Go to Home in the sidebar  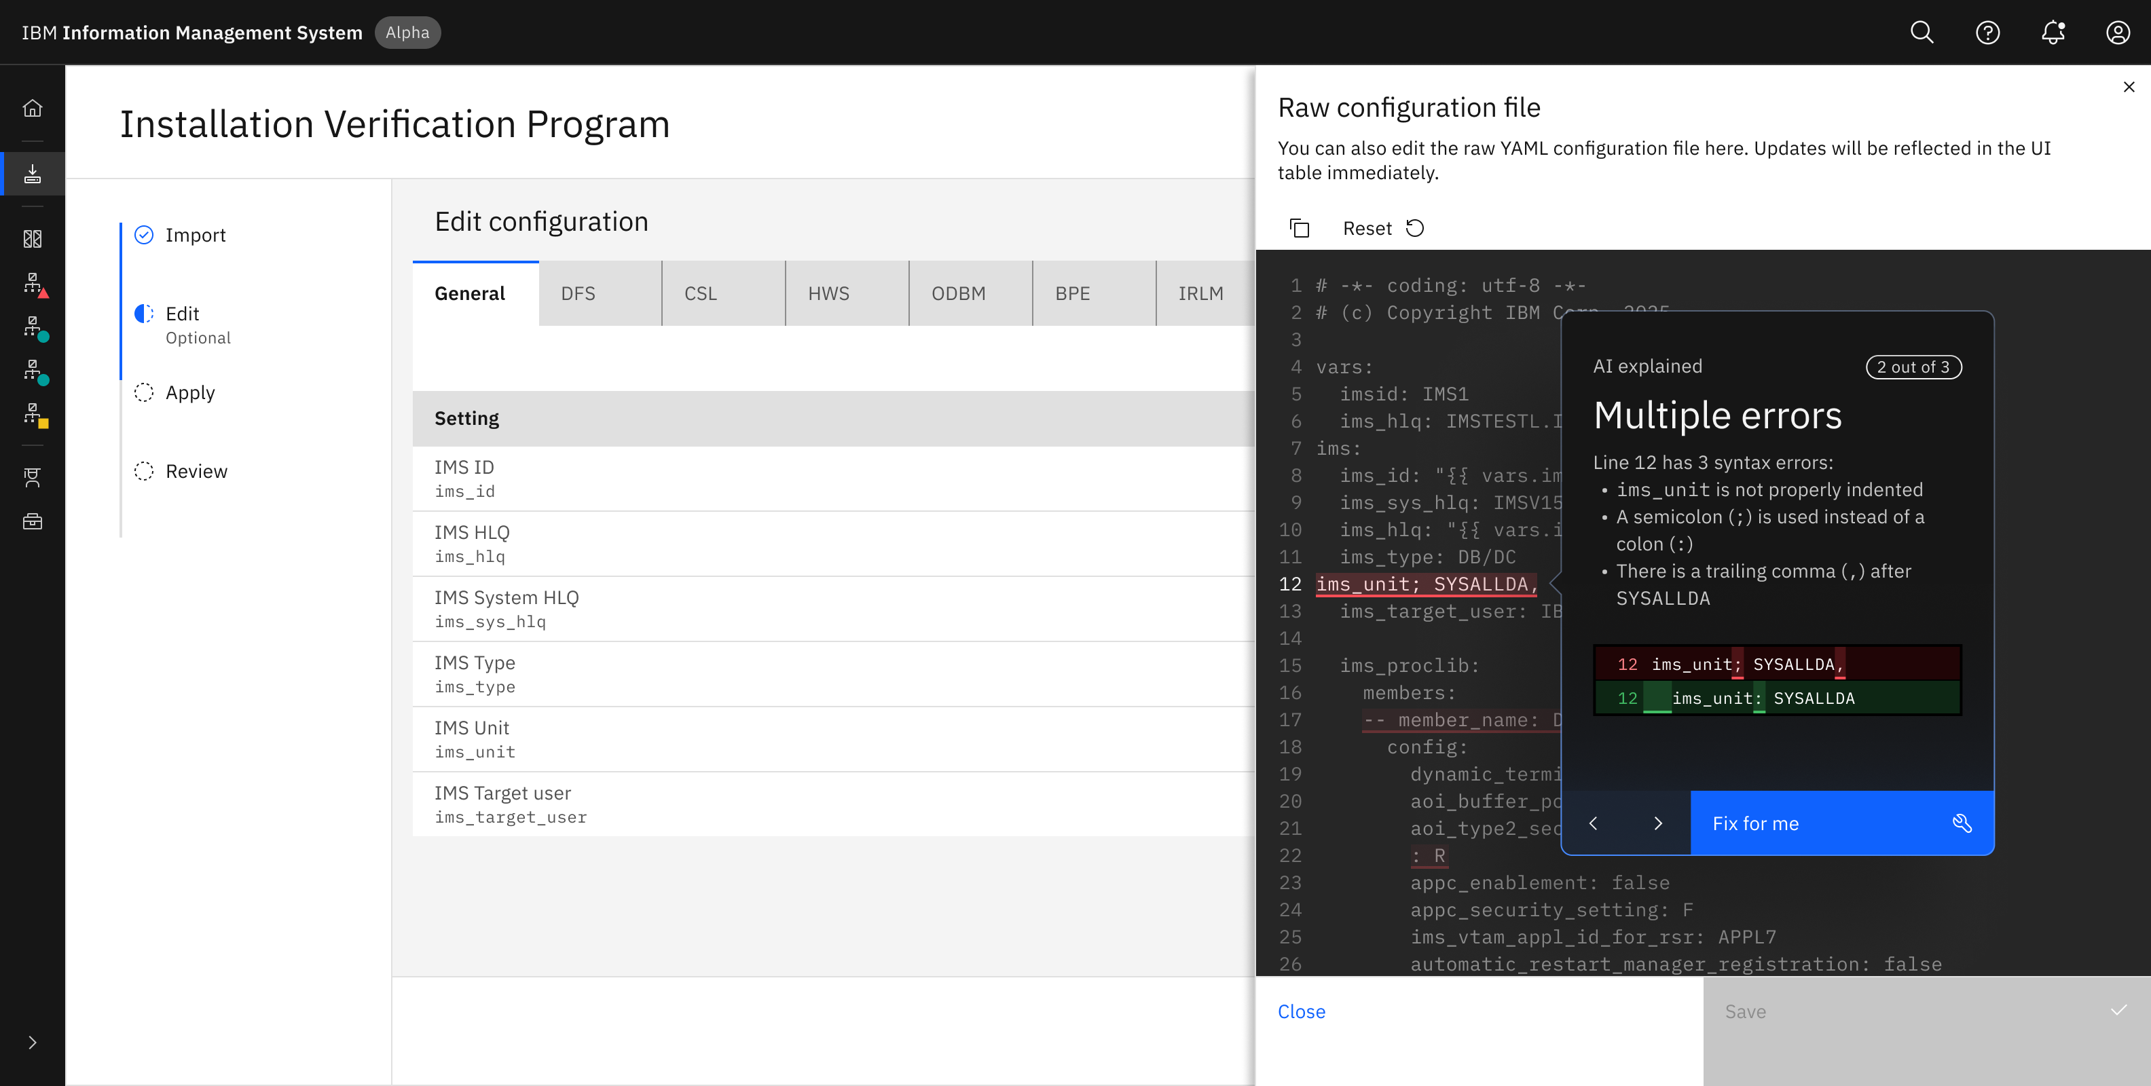[x=33, y=109]
